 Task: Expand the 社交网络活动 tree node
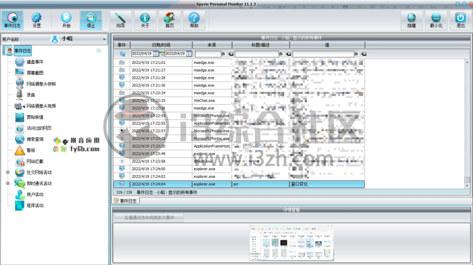click(8, 172)
